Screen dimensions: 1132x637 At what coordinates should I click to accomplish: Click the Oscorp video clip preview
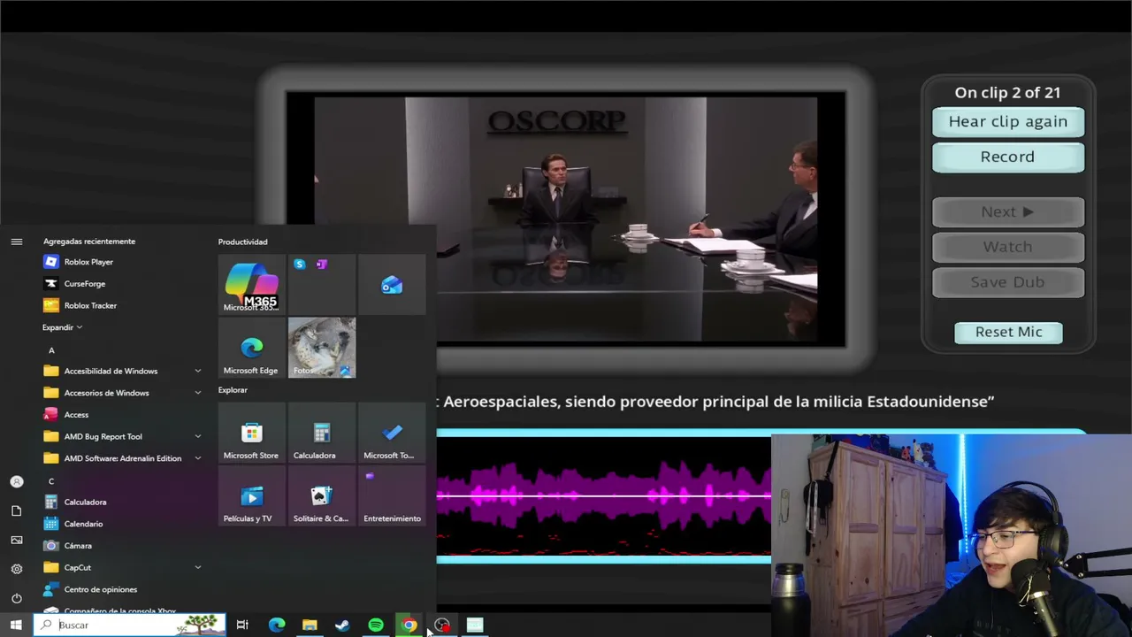click(566, 219)
